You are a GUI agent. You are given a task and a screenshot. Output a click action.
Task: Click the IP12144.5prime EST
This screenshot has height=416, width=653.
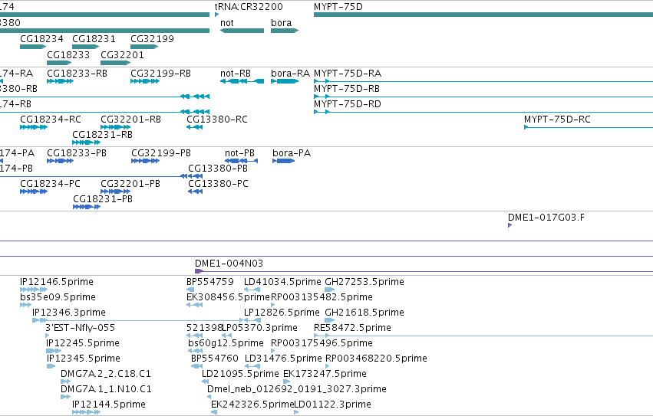(86, 412)
